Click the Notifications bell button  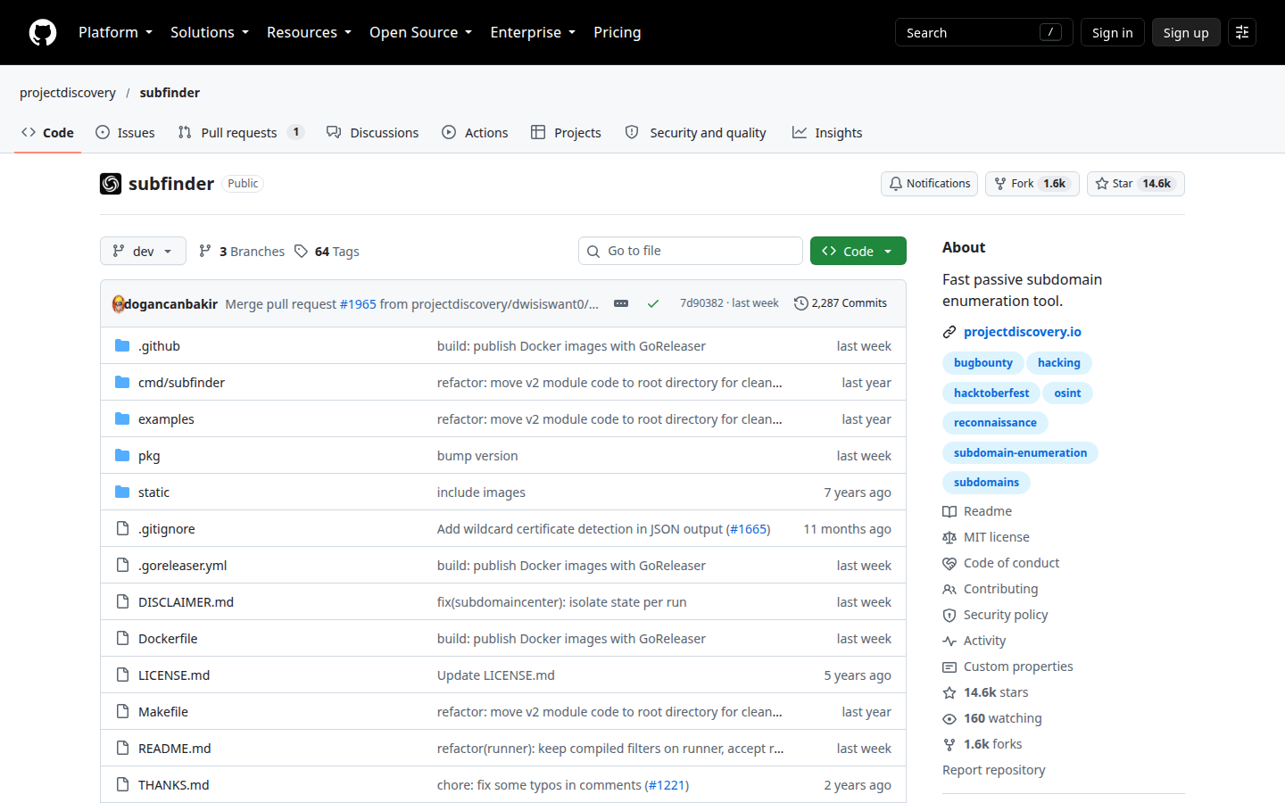pos(929,184)
